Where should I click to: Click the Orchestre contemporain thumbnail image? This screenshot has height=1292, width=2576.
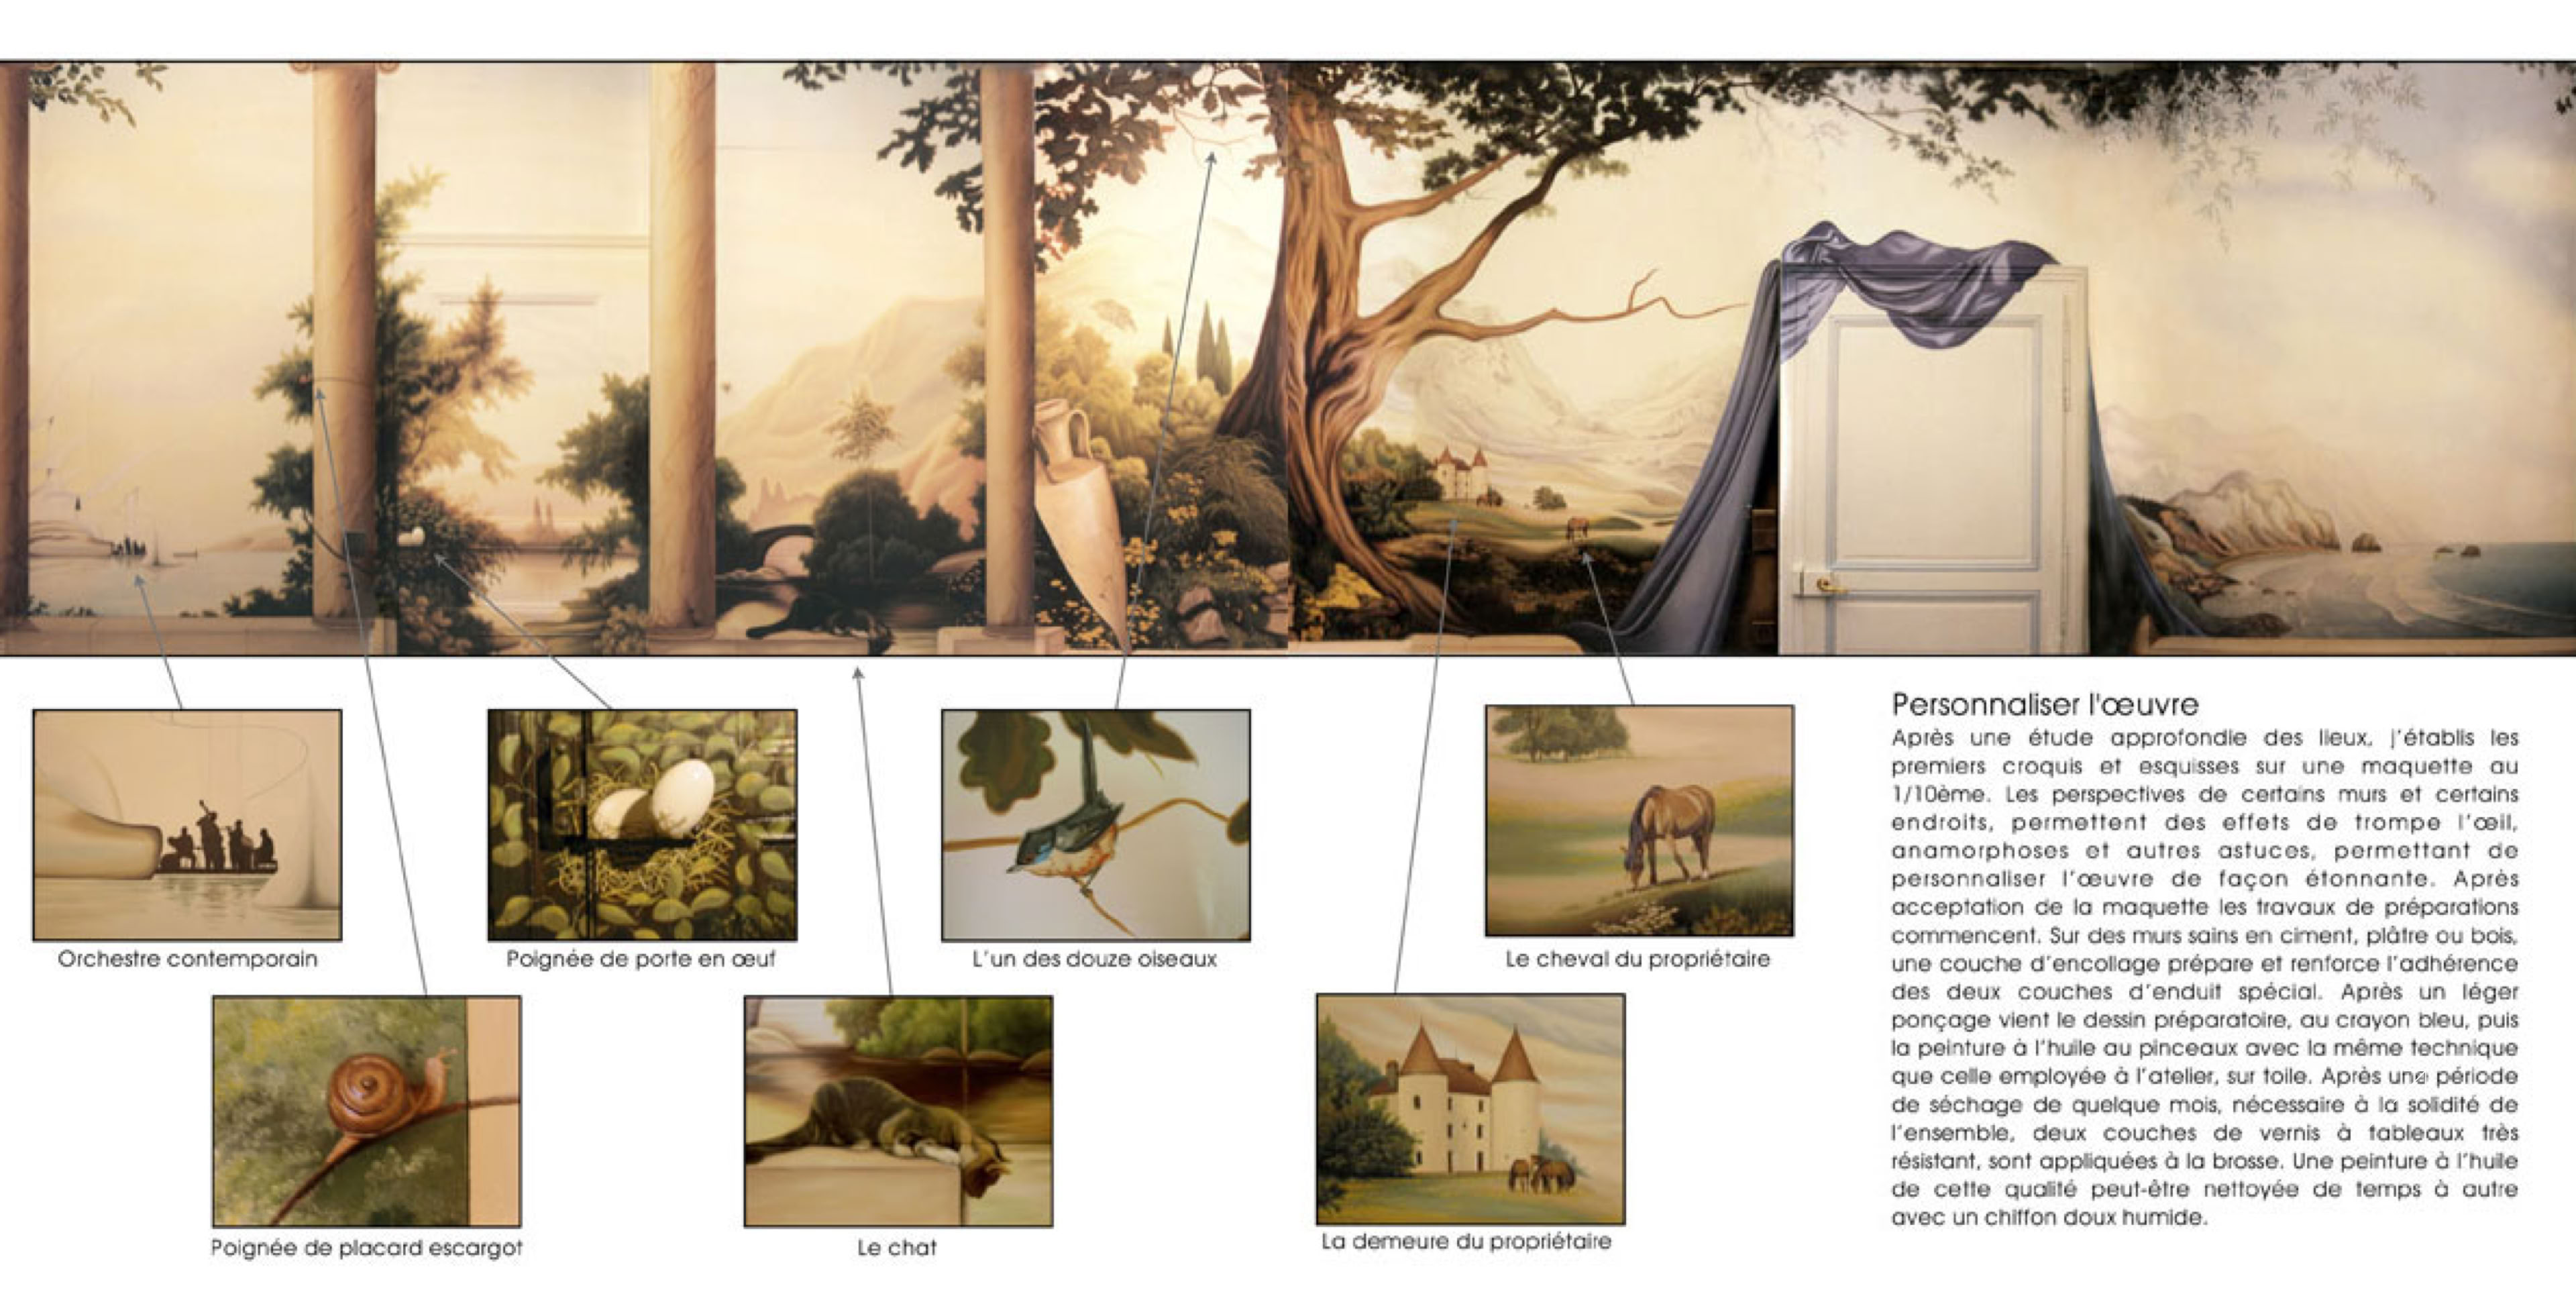187,824
